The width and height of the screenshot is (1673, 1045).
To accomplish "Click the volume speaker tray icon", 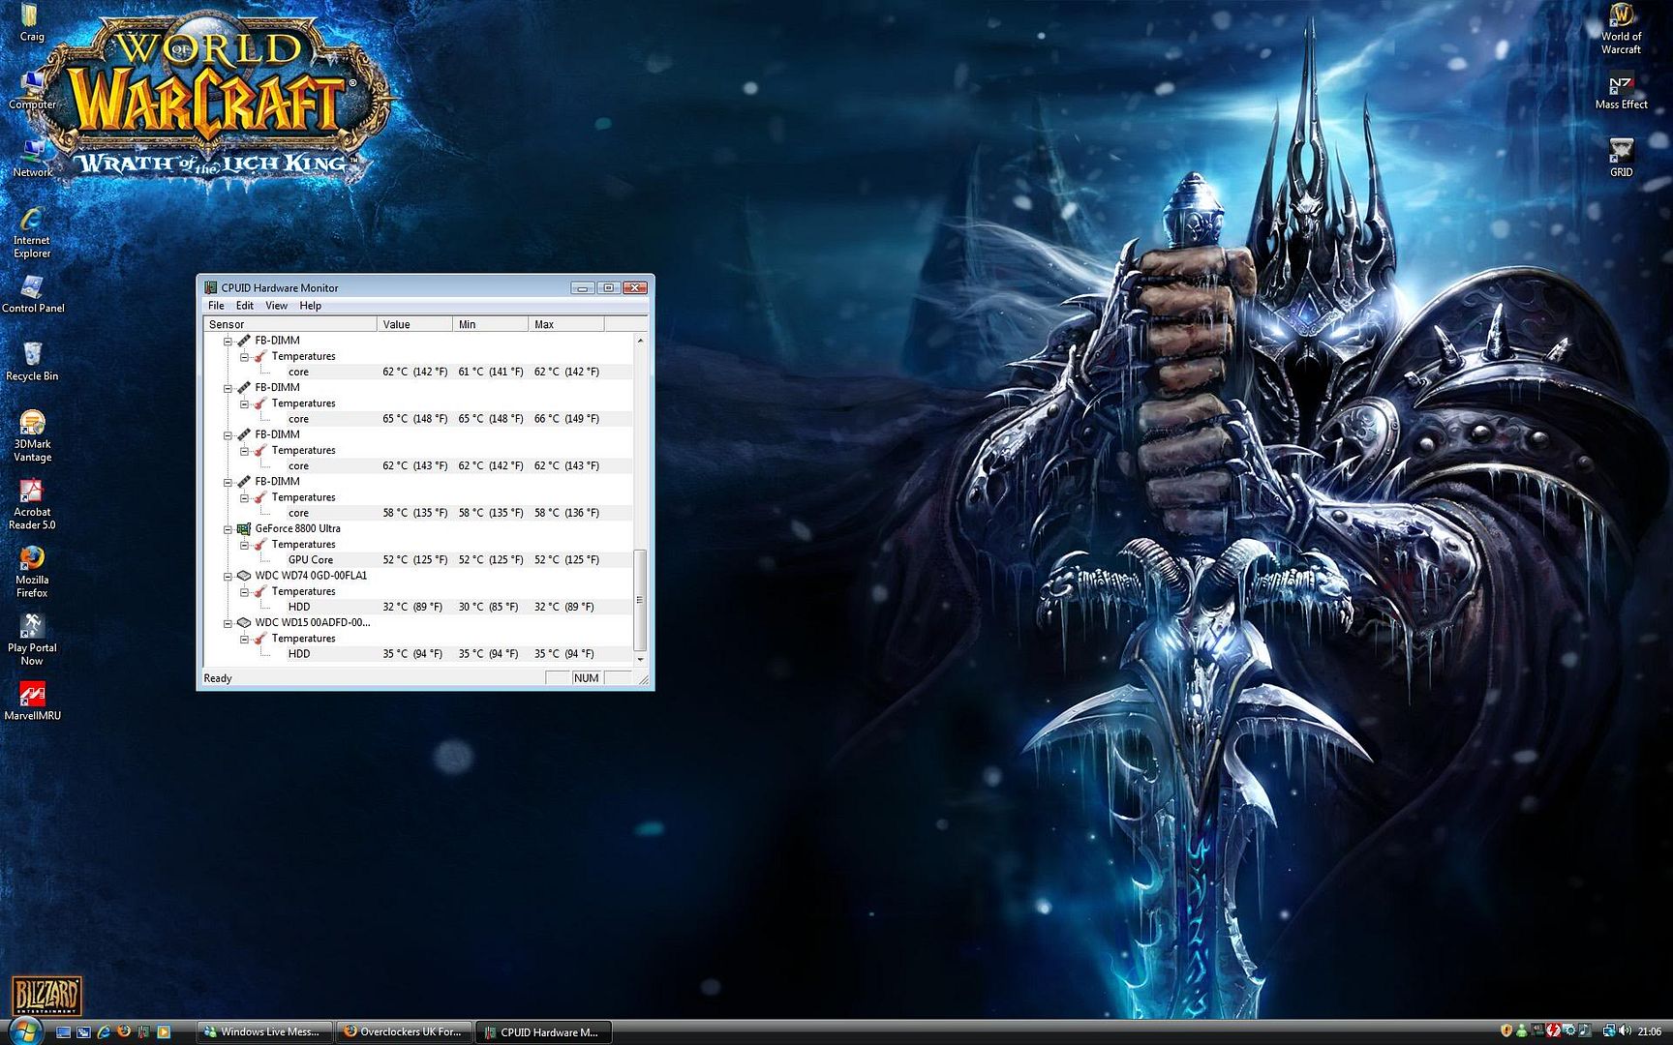I will point(1625,1030).
